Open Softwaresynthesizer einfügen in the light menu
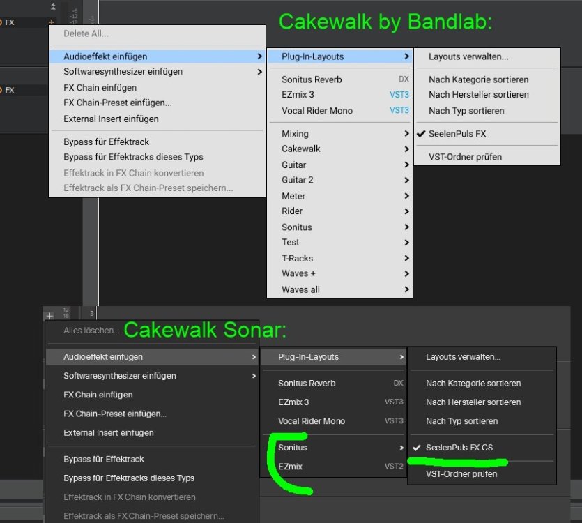The height and width of the screenshot is (523, 582). (157, 72)
